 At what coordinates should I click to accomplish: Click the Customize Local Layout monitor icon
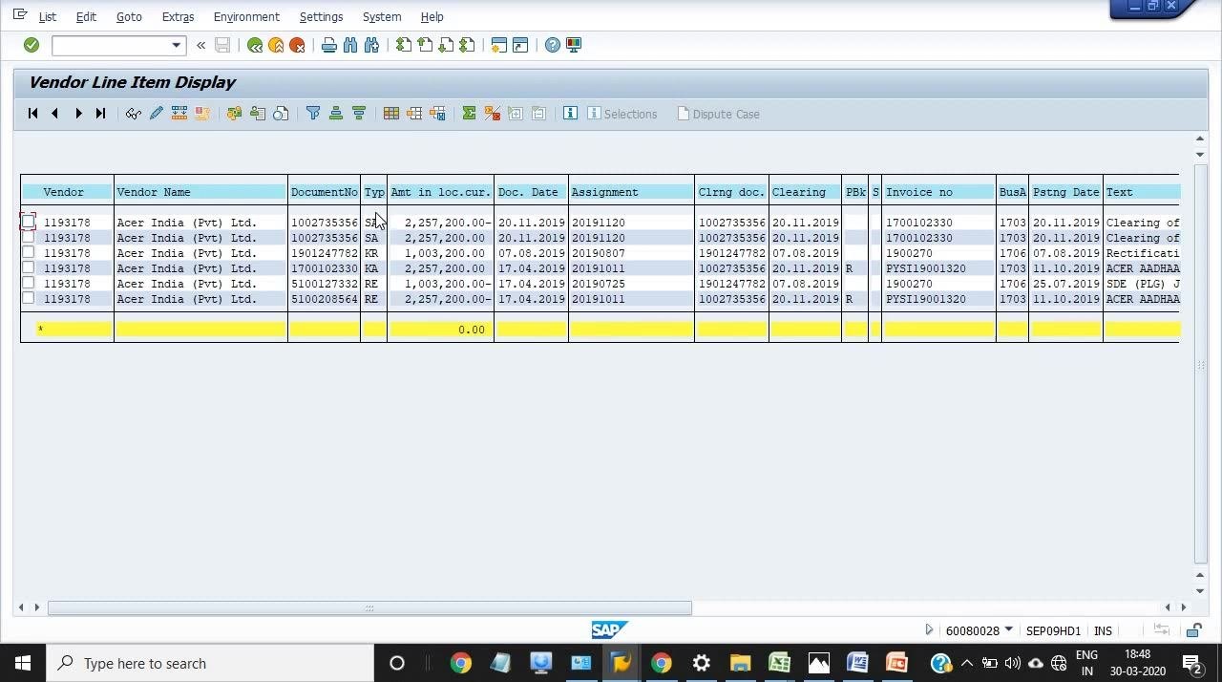tap(574, 45)
